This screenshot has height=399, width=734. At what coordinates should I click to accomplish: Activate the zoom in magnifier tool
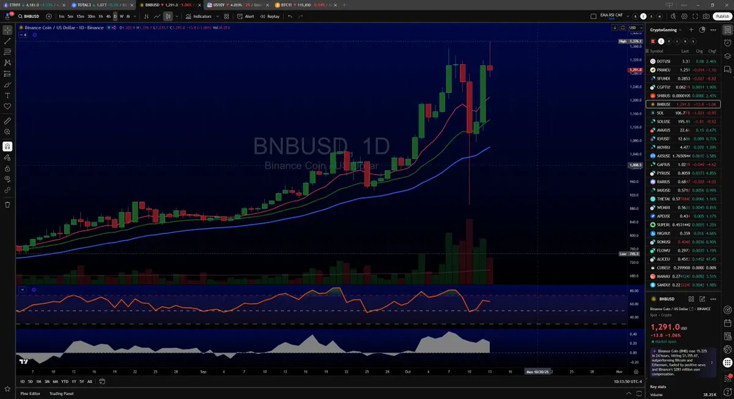[x=7, y=131]
